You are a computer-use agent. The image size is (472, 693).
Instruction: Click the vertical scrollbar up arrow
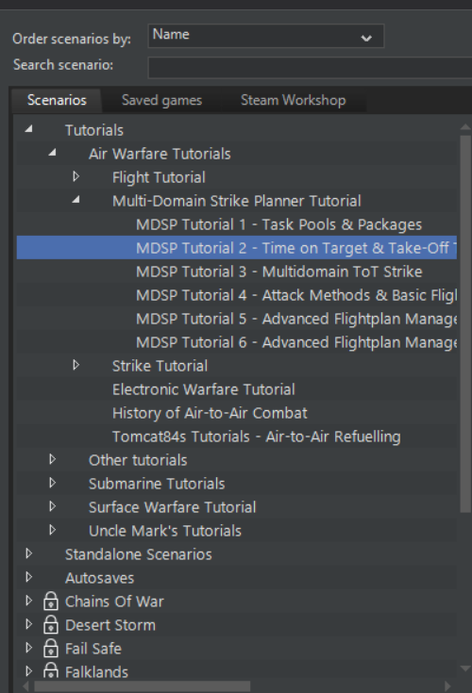click(465, 127)
